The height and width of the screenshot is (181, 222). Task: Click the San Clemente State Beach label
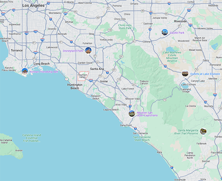tap(142, 138)
